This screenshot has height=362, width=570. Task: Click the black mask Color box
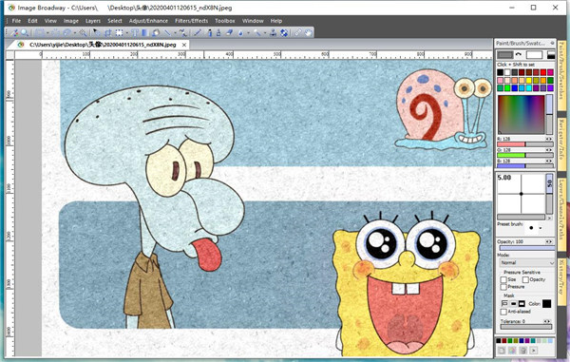click(546, 303)
